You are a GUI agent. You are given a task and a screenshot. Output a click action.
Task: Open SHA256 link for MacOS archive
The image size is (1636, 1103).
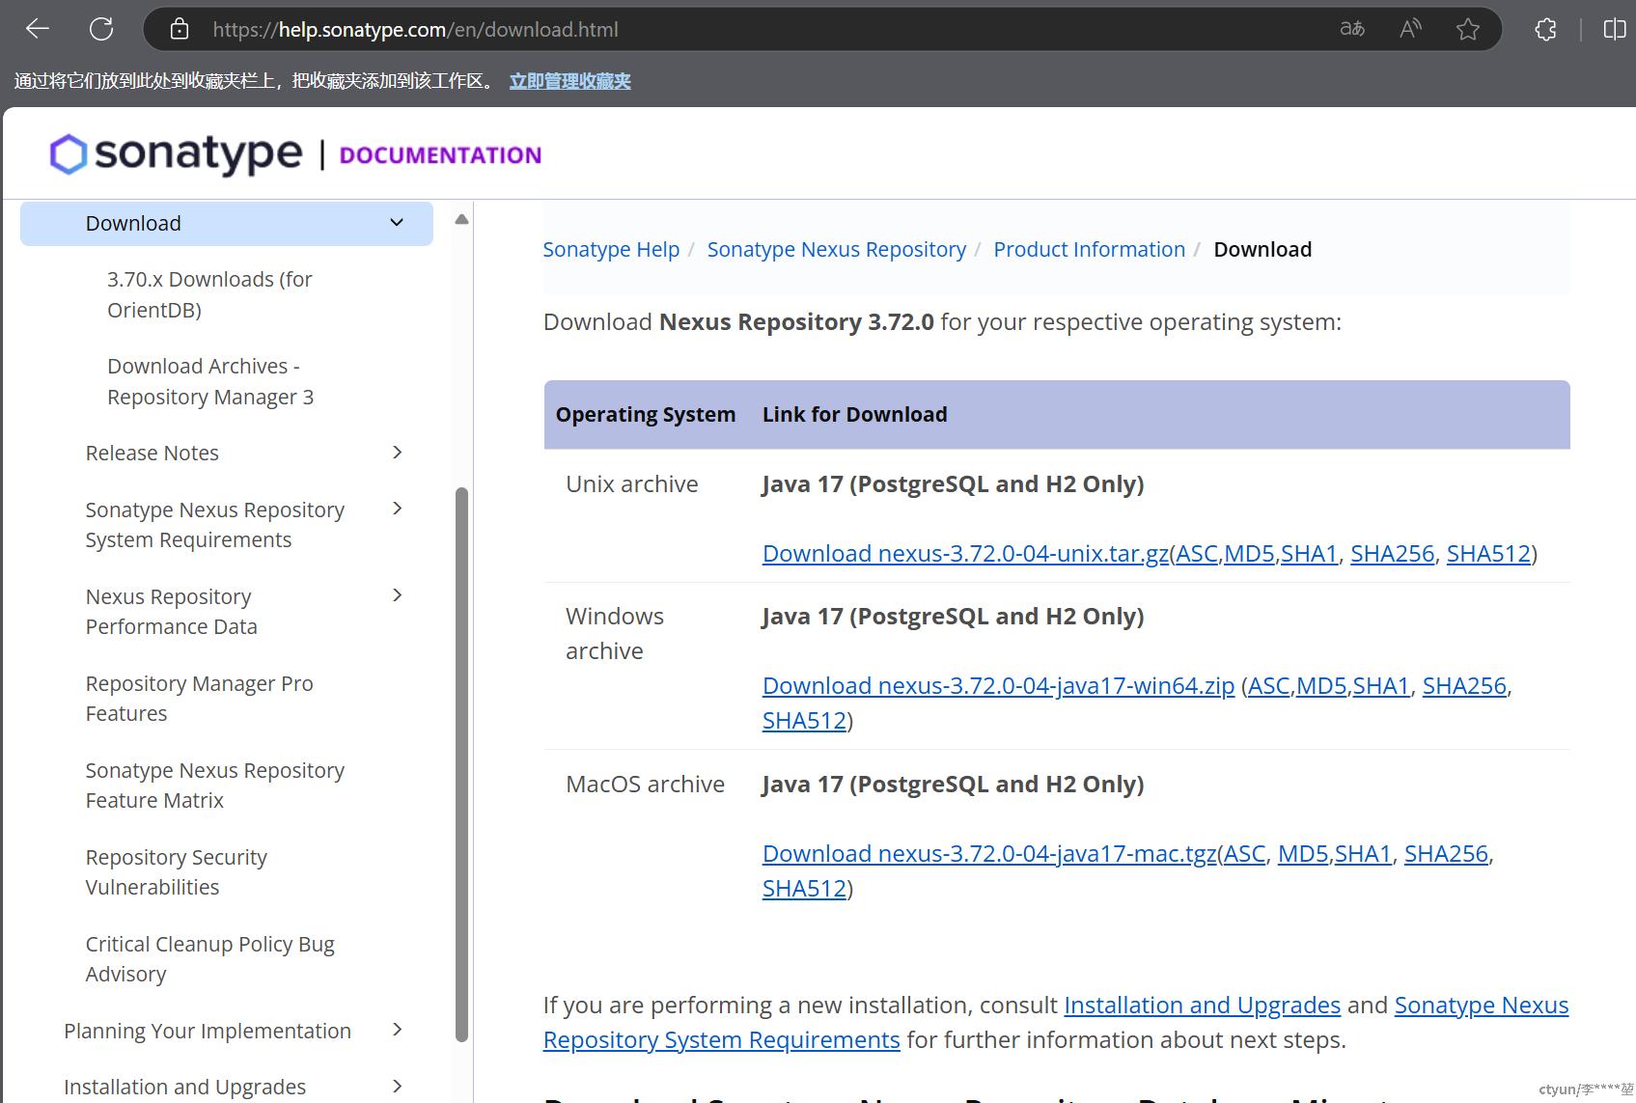coord(1446,853)
